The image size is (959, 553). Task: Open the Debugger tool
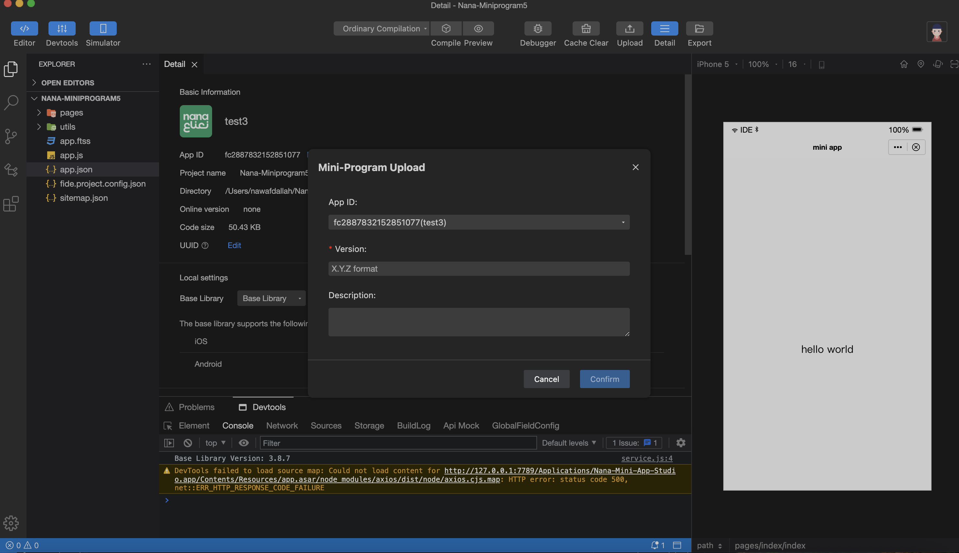click(538, 28)
